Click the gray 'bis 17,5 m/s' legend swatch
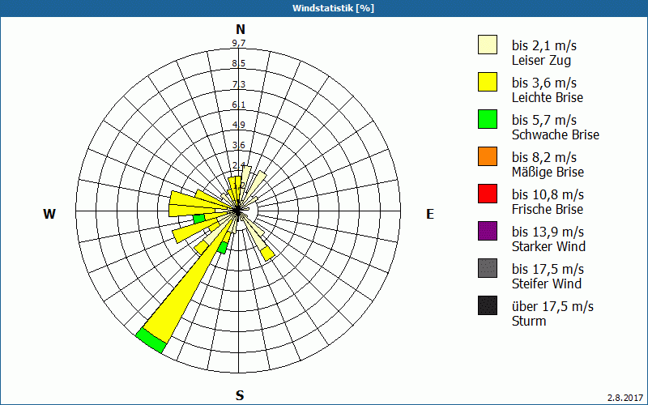 tap(488, 268)
